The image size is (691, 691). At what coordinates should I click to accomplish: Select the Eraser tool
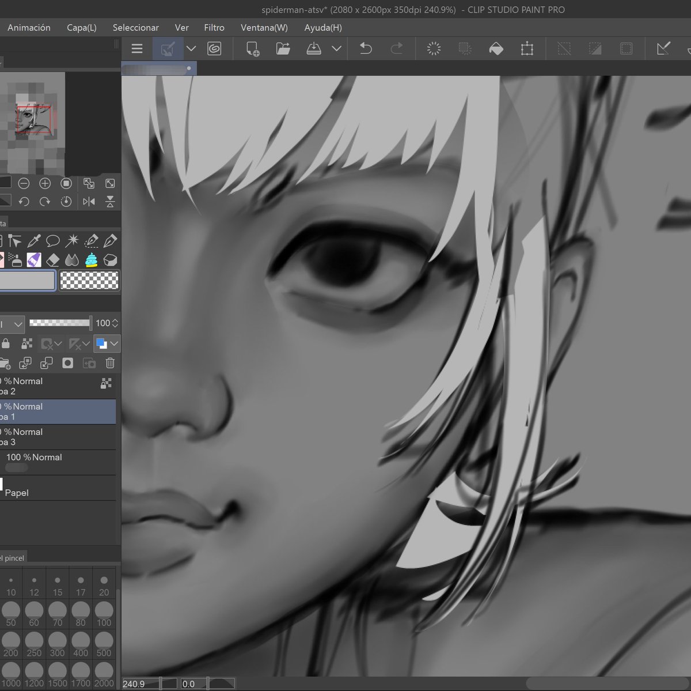tap(53, 260)
